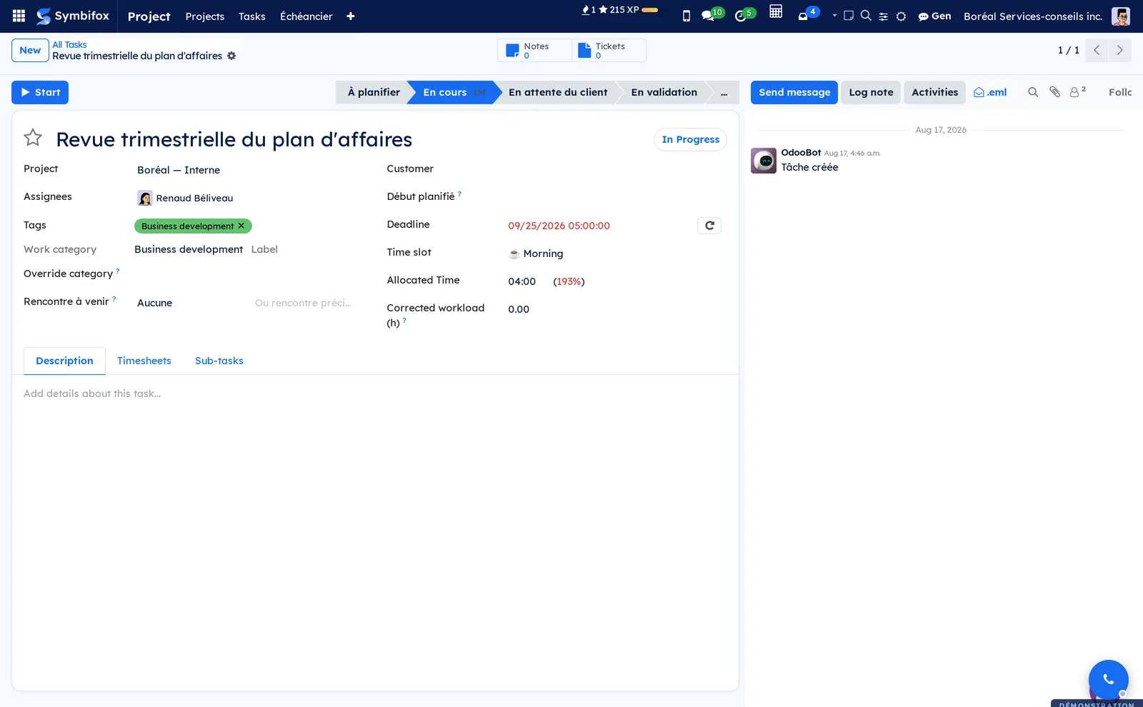Open the sliders settings icon in navbar
The width and height of the screenshot is (1143, 707).
pos(884,16)
